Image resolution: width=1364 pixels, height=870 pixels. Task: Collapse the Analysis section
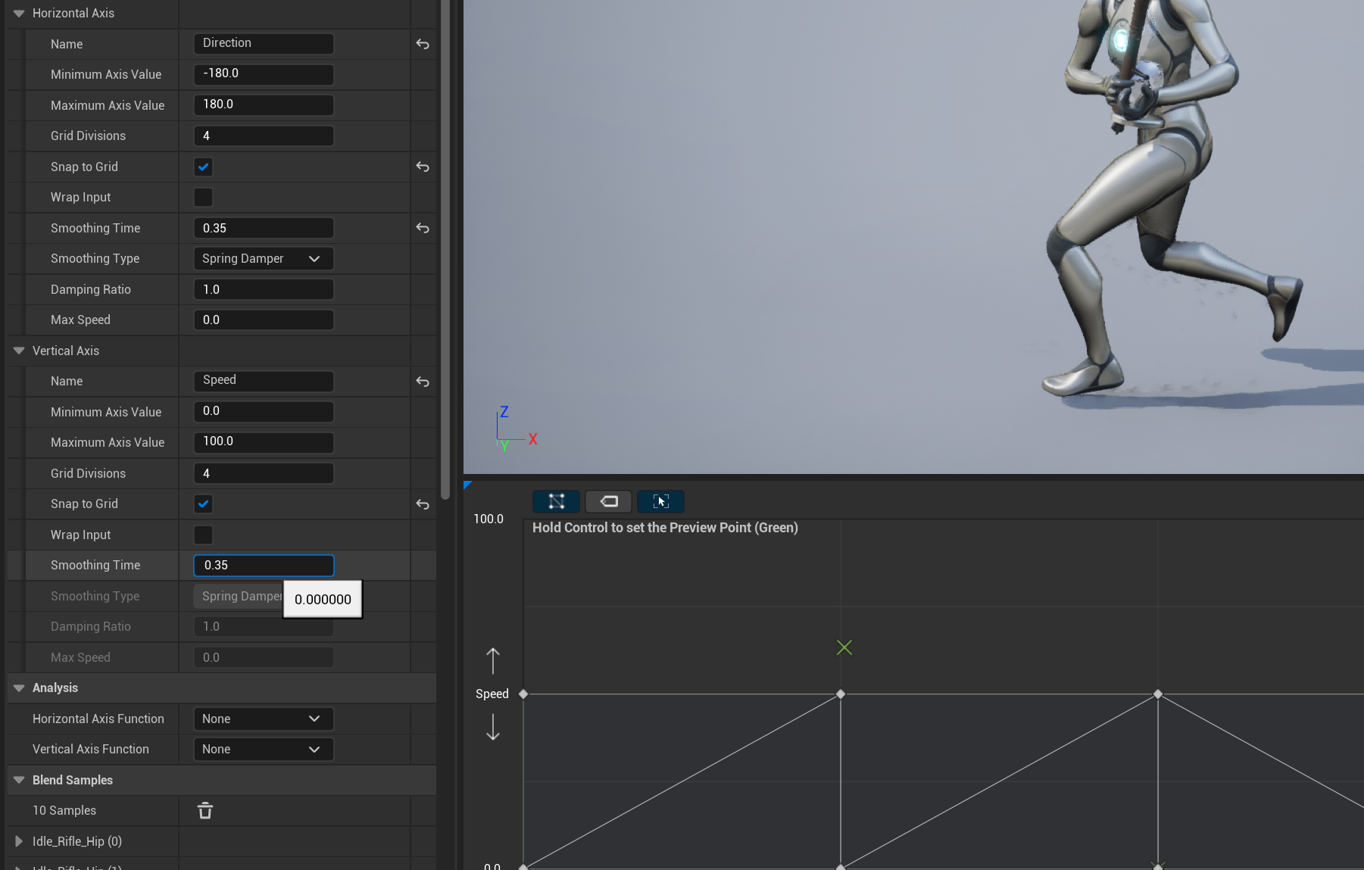[x=19, y=688]
